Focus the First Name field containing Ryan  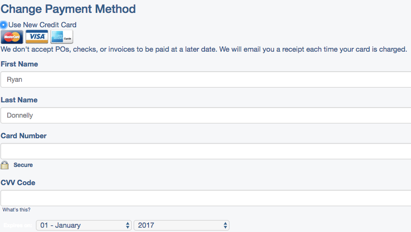pos(206,79)
